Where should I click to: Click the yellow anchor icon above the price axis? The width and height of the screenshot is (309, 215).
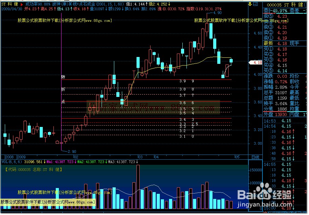[x=250, y=4]
